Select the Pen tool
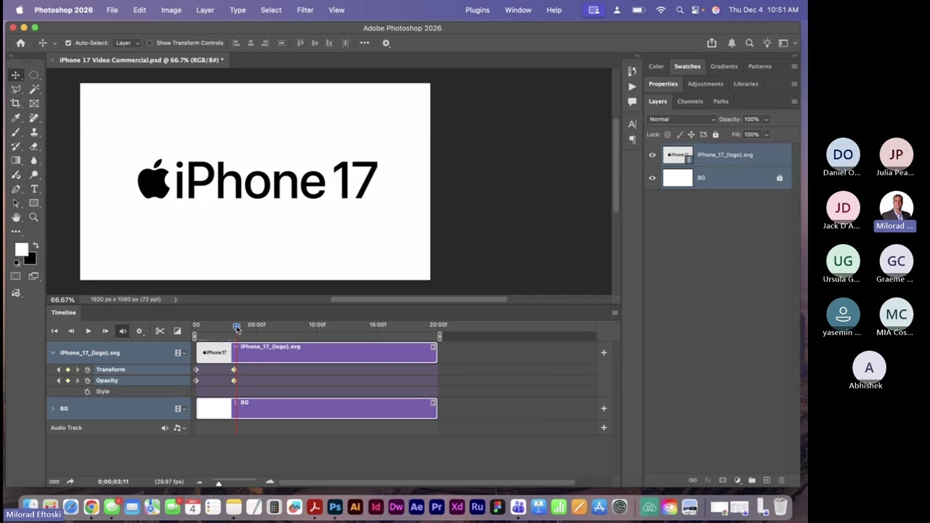This screenshot has width=930, height=523. pyautogui.click(x=15, y=189)
